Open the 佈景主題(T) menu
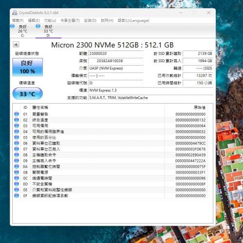 click(x=70, y=20)
